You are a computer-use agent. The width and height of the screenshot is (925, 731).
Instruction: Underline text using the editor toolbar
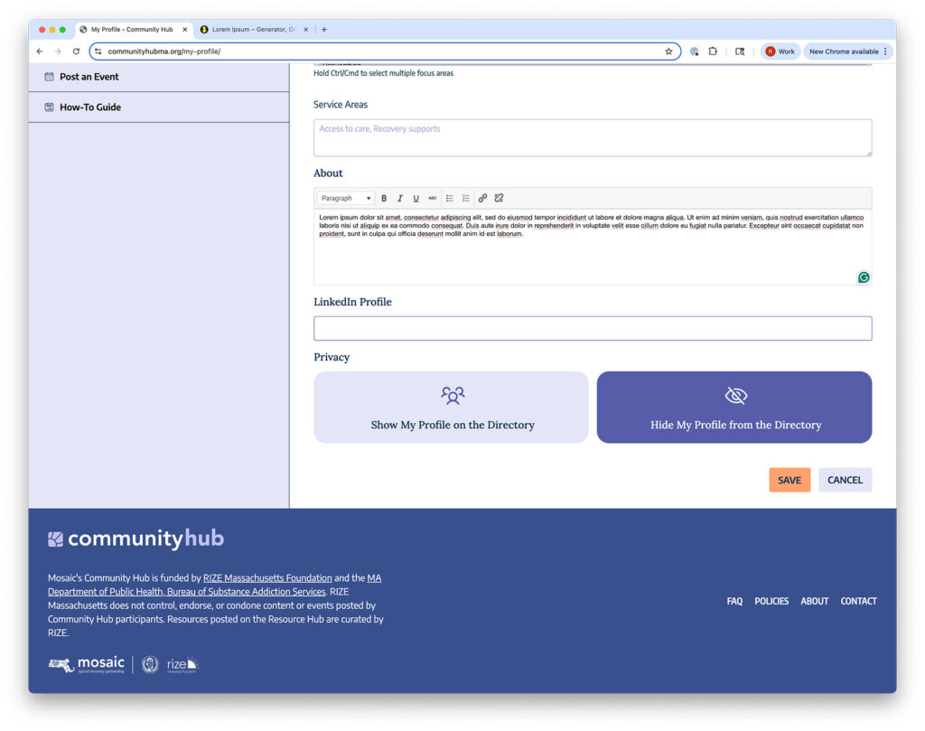416,198
